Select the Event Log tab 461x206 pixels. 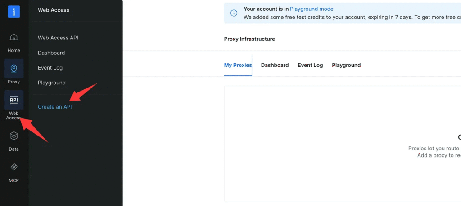(310, 65)
